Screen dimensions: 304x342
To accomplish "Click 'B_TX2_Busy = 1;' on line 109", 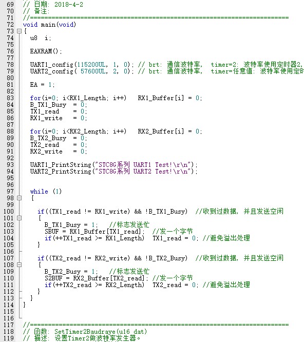I will [x=71, y=272].
